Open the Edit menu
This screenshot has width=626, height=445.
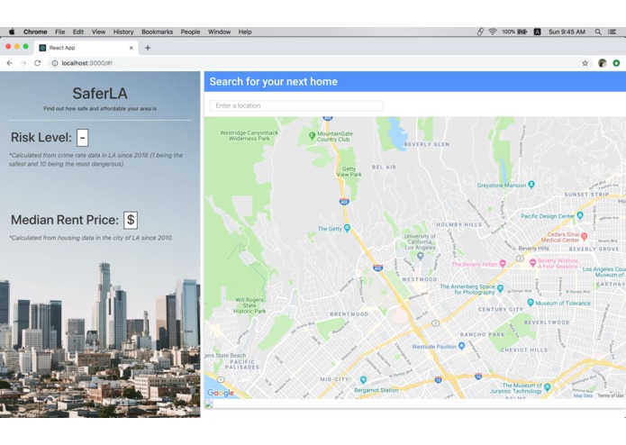[x=78, y=32]
